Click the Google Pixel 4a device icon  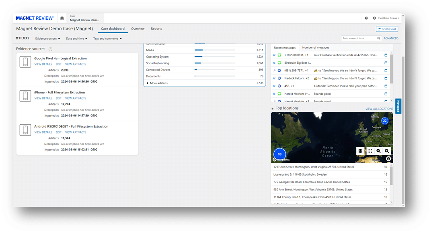(25, 62)
